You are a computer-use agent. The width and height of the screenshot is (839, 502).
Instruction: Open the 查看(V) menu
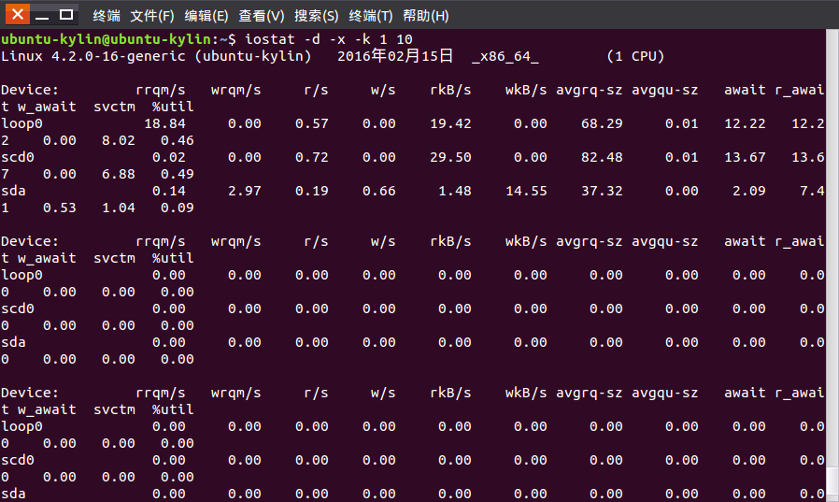(261, 16)
